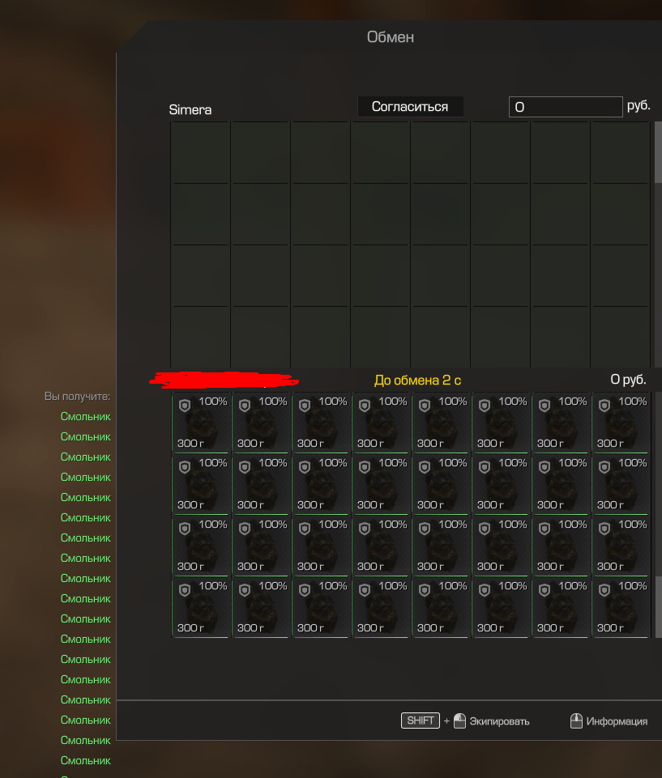This screenshot has height=778, width=662.
Task: Click the SHIFT key hint icon
Action: pos(420,721)
